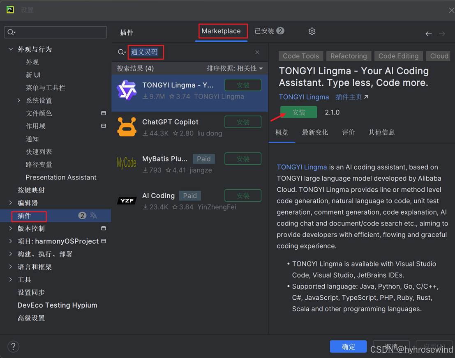Click the Refactoring tag
The height and width of the screenshot is (358, 455).
coord(349,56)
